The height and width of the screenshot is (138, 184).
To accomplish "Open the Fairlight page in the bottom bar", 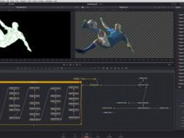I will [x=109, y=135].
